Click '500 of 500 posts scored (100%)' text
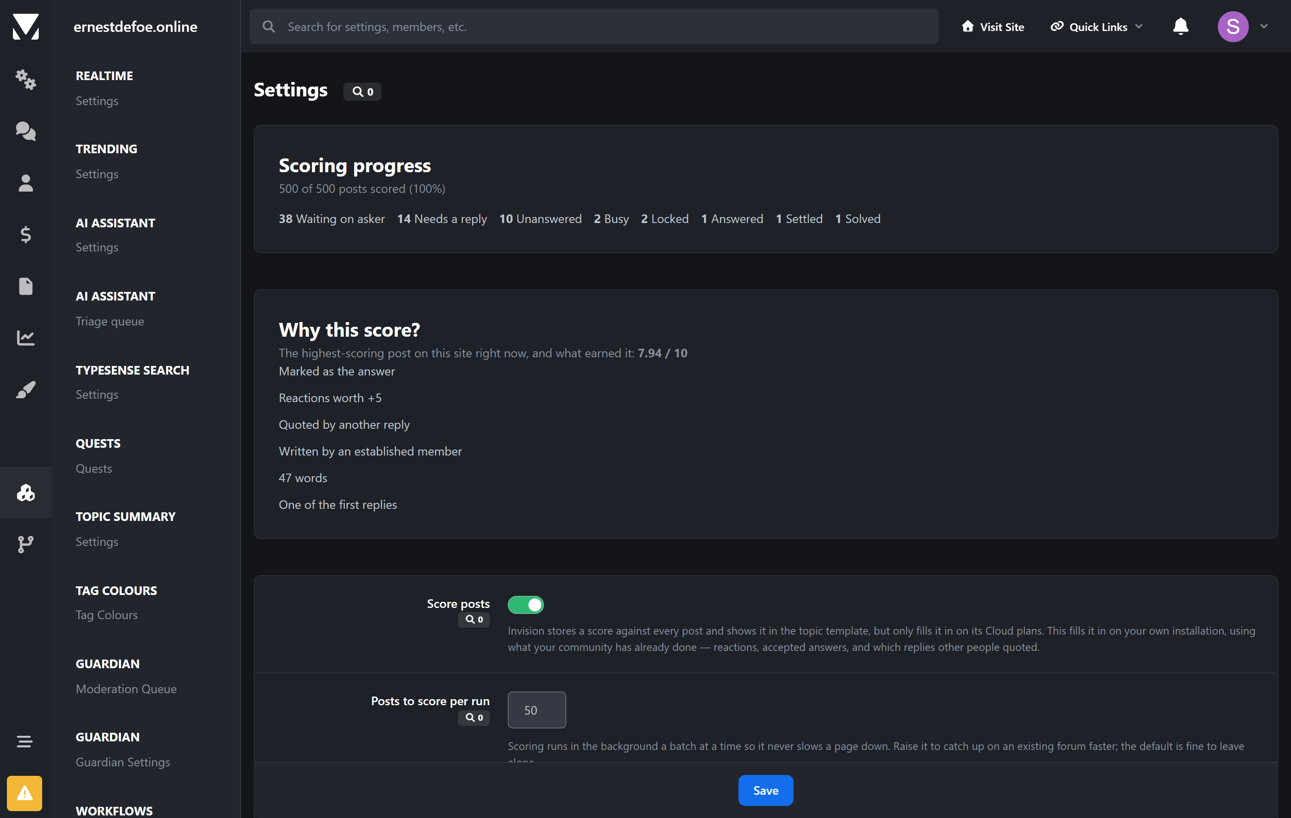Screen dimensions: 1291x818 (362, 189)
